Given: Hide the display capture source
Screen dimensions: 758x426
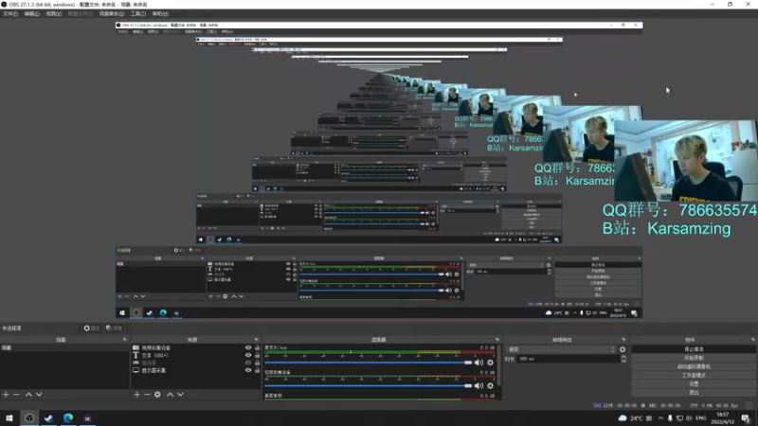Looking at the screenshot, I should click(x=248, y=370).
